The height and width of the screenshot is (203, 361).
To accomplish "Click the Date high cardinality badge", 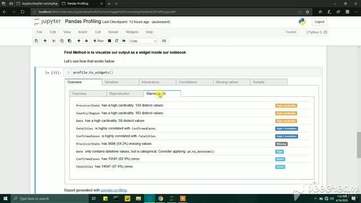I will click(286, 121).
